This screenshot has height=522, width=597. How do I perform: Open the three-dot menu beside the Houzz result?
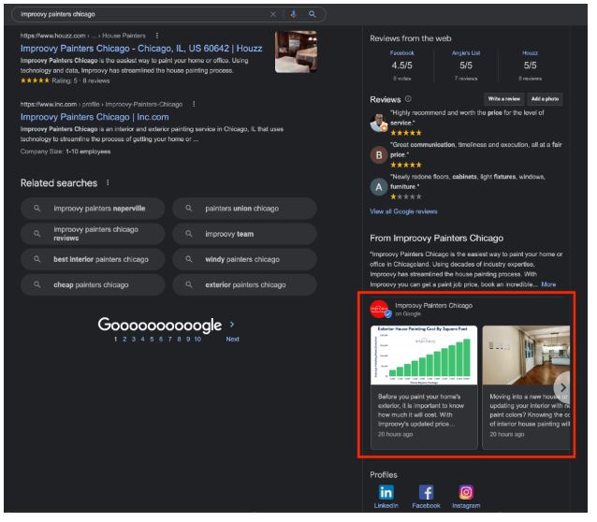[x=158, y=36]
